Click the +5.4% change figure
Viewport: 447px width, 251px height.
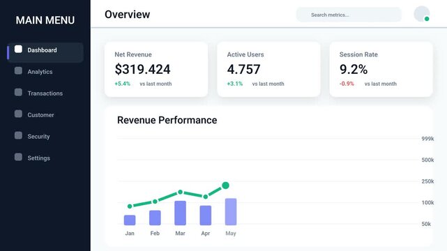click(x=122, y=84)
